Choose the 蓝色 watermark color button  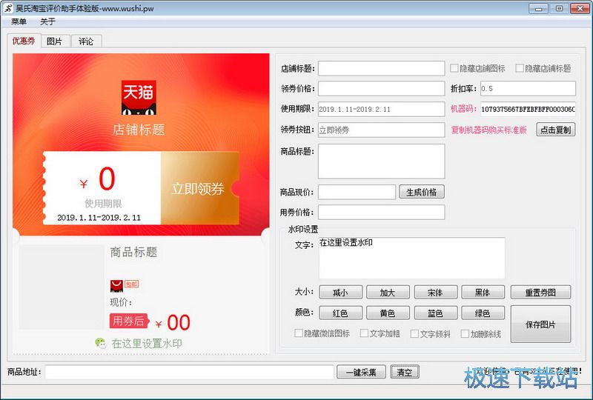pyautogui.click(x=435, y=313)
